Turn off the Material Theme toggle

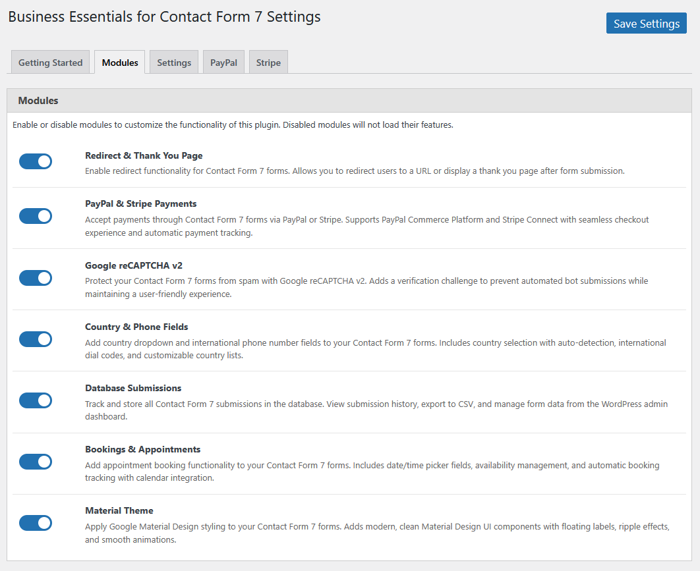point(36,523)
